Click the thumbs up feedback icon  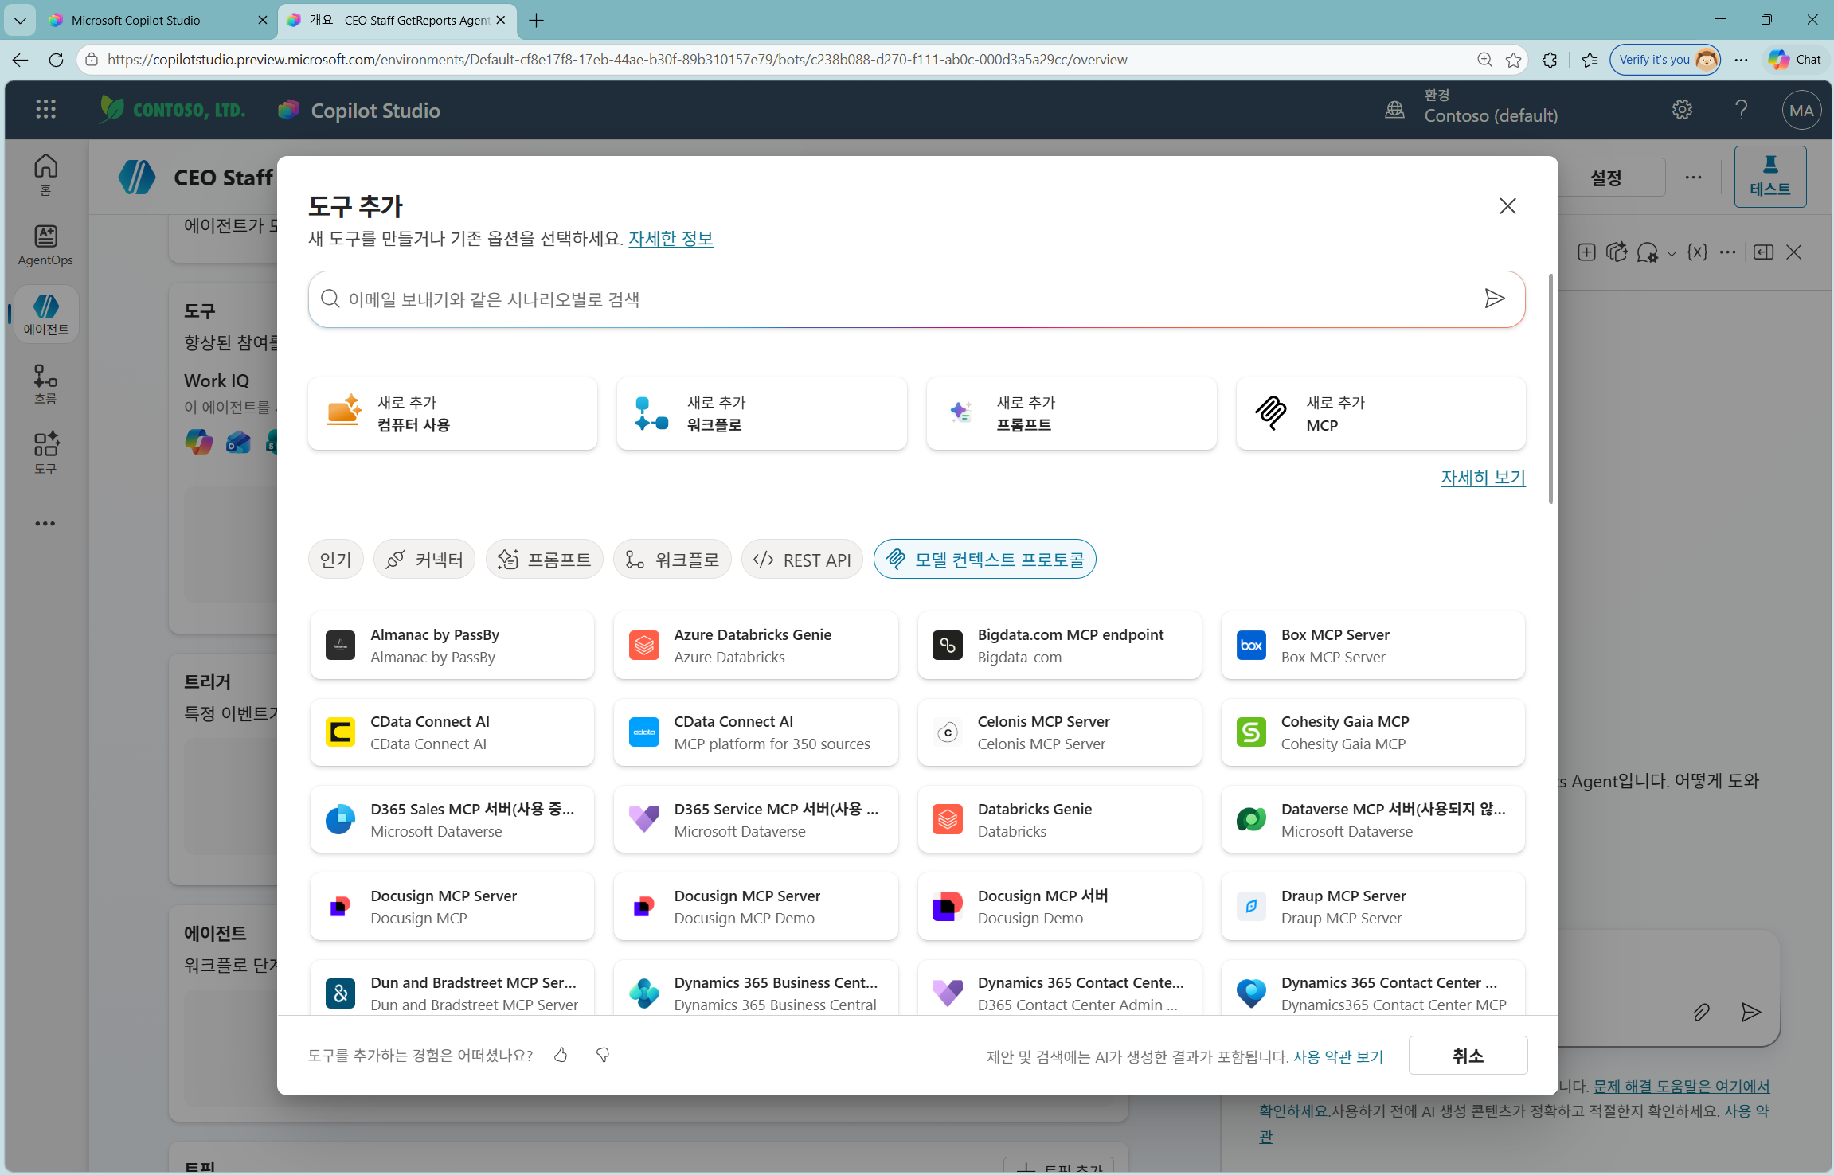pyautogui.click(x=561, y=1056)
